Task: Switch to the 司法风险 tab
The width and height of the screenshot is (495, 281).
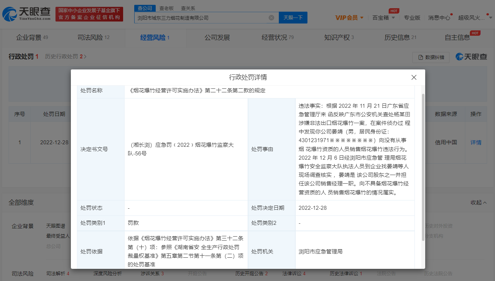Action: click(93, 38)
